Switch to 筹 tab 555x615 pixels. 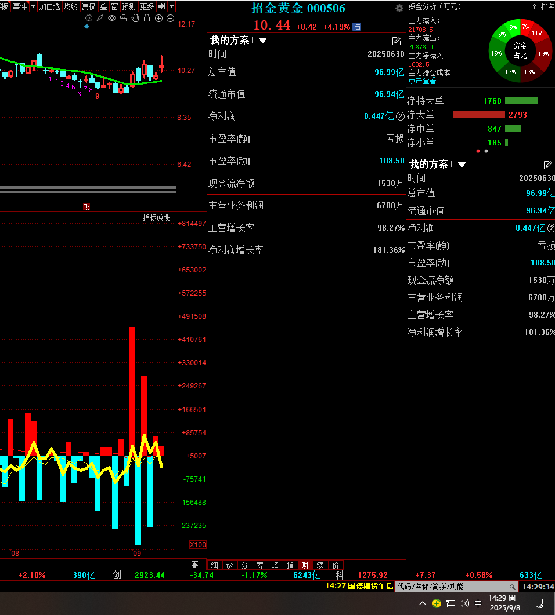260,565
